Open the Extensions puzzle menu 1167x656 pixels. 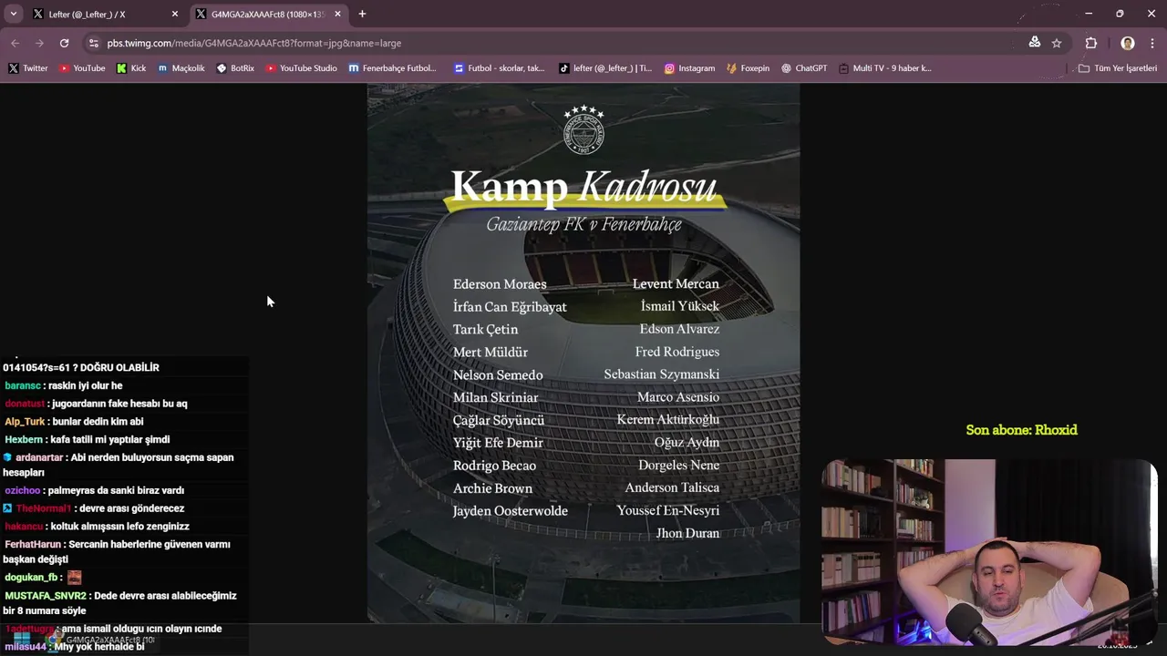[x=1091, y=43]
